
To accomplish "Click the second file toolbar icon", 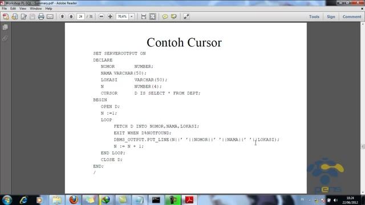I will coord(15,17).
